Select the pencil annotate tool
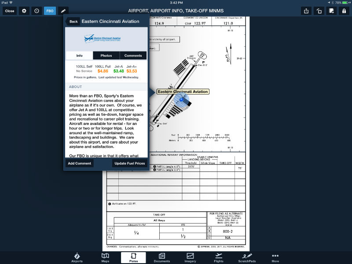This screenshot has height=264, width=352. click(x=63, y=11)
